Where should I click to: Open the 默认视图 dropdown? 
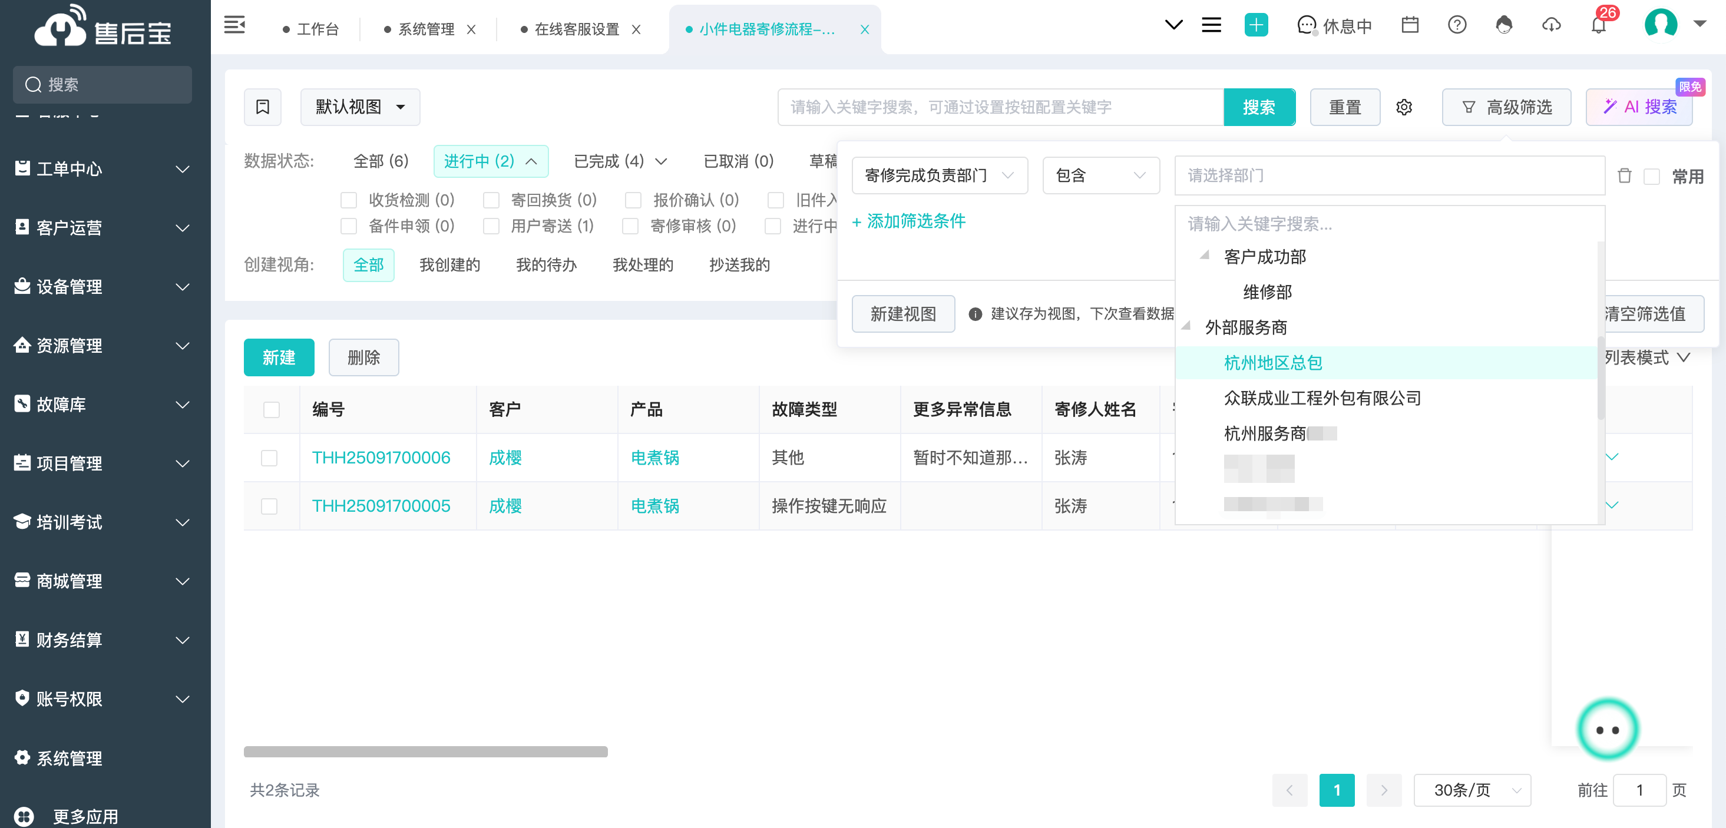click(x=360, y=107)
